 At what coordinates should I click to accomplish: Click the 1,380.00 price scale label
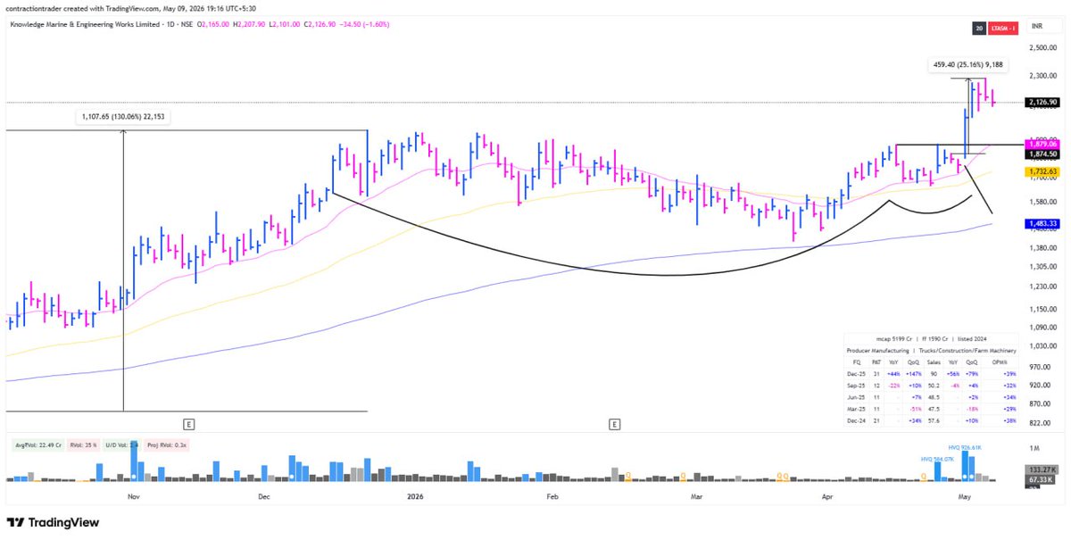[x=1042, y=247]
